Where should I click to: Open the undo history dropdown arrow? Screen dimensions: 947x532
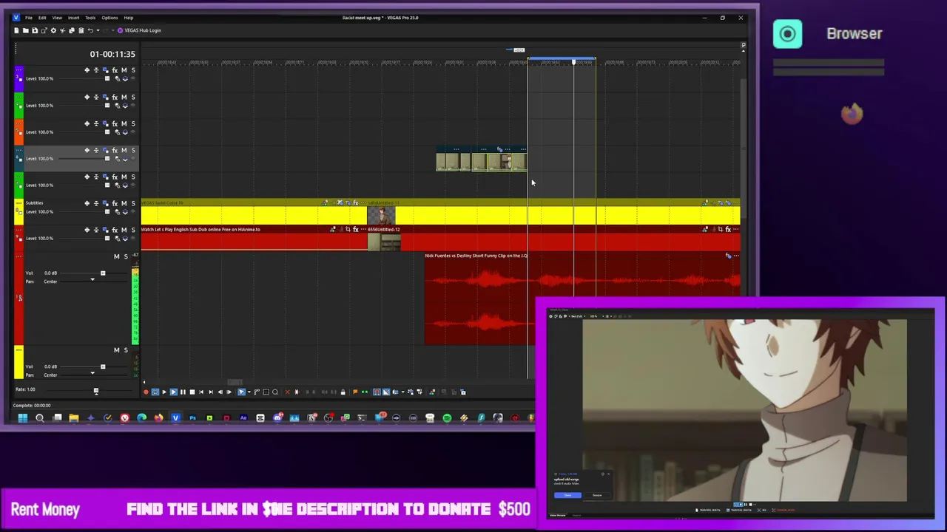[98, 30]
